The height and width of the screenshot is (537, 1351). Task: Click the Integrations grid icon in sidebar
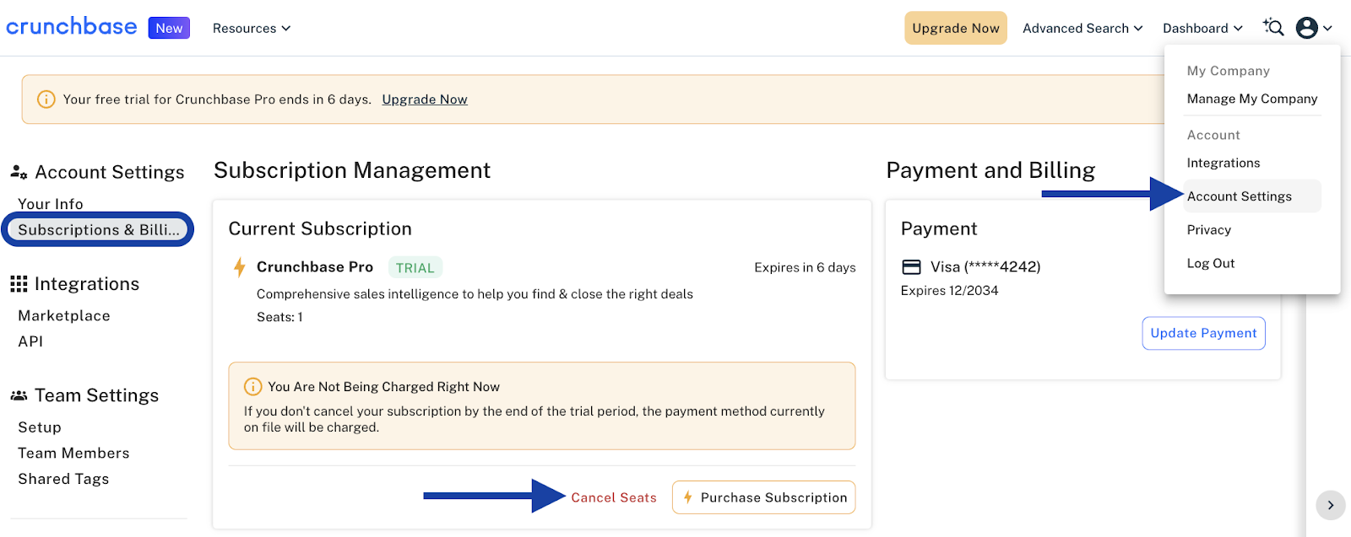coord(19,284)
